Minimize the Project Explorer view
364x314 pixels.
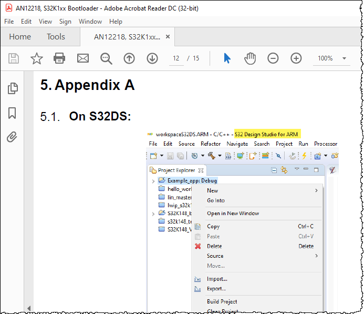coord(306,169)
